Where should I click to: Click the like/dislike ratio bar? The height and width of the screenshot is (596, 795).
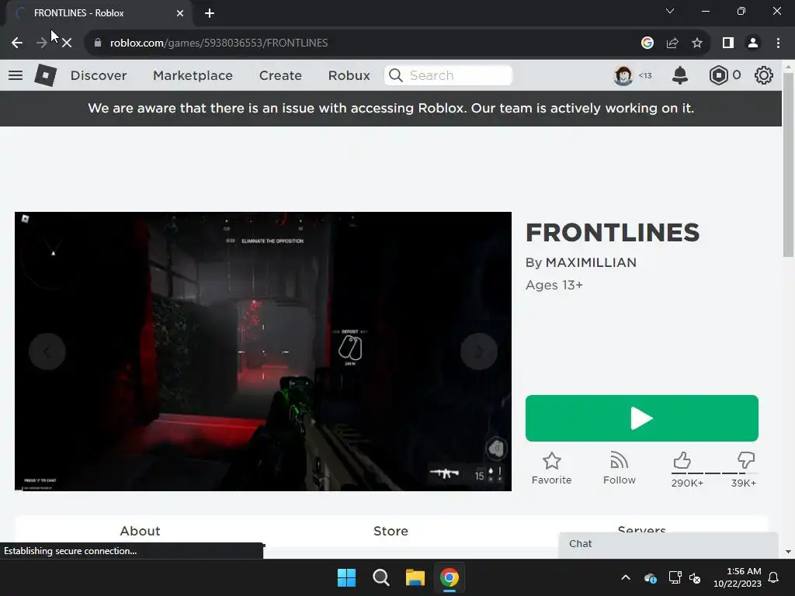713,473
